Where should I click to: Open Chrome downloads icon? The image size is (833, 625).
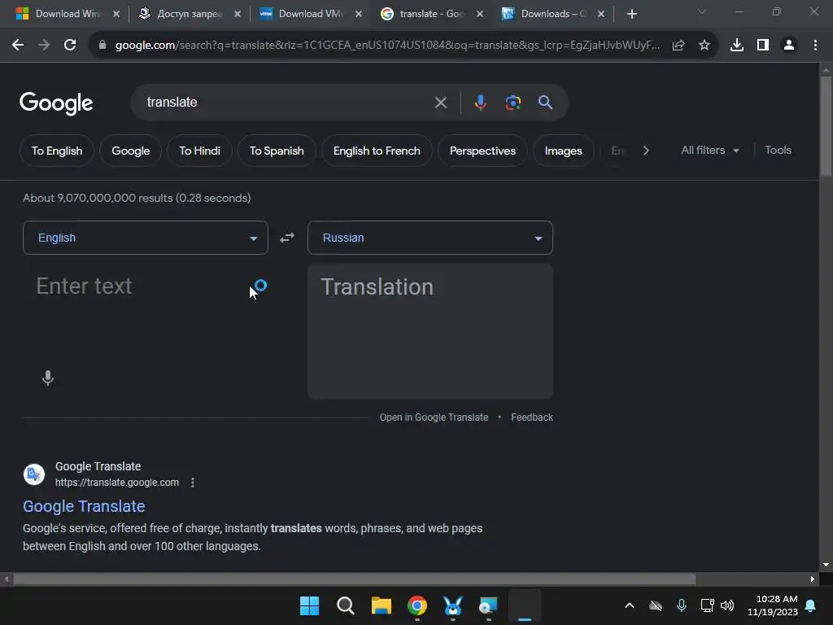(737, 46)
